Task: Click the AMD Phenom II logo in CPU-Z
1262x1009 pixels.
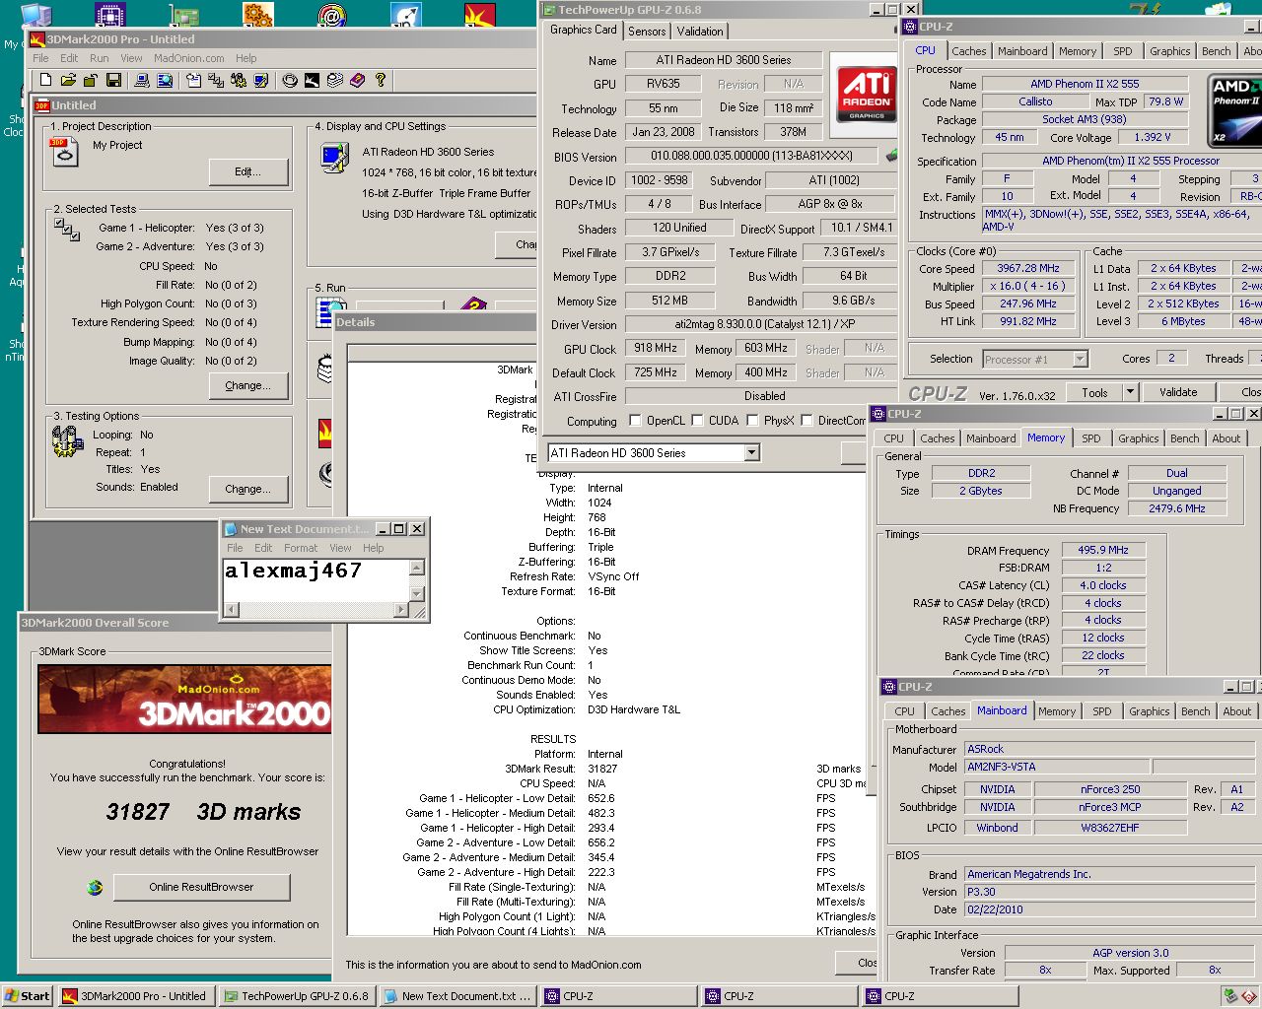Action: [x=1234, y=111]
